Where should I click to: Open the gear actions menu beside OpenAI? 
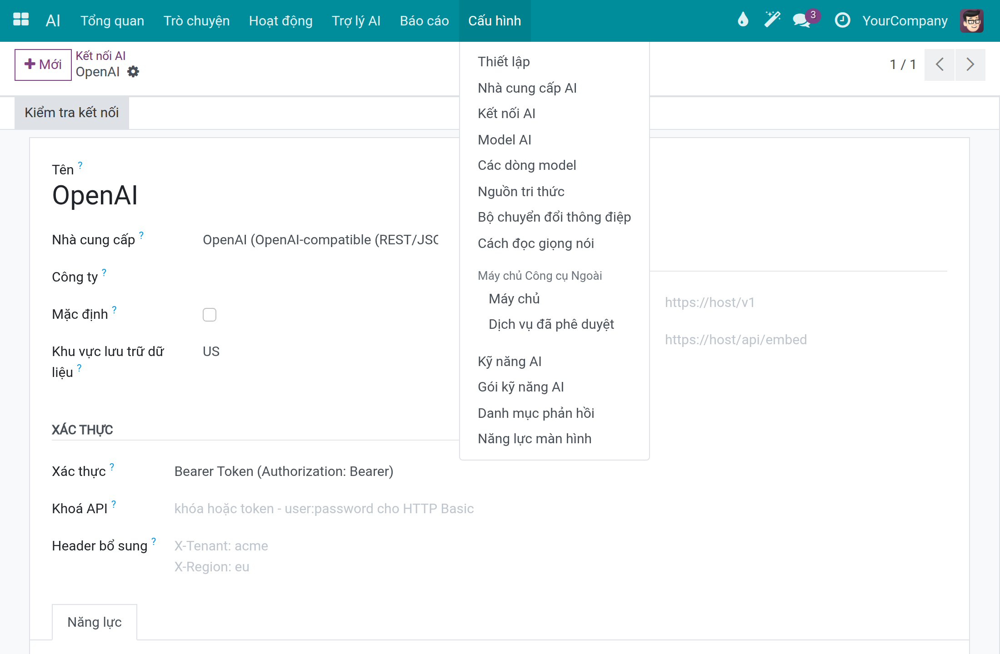tap(133, 72)
